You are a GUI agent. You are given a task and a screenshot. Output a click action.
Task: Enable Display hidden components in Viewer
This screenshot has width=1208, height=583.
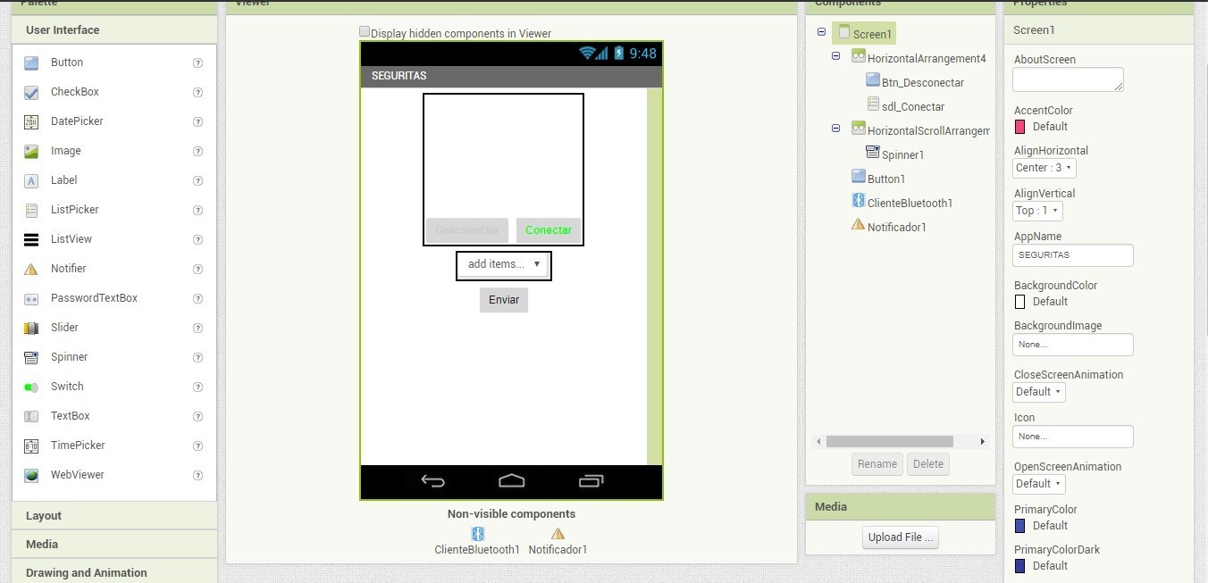click(365, 30)
